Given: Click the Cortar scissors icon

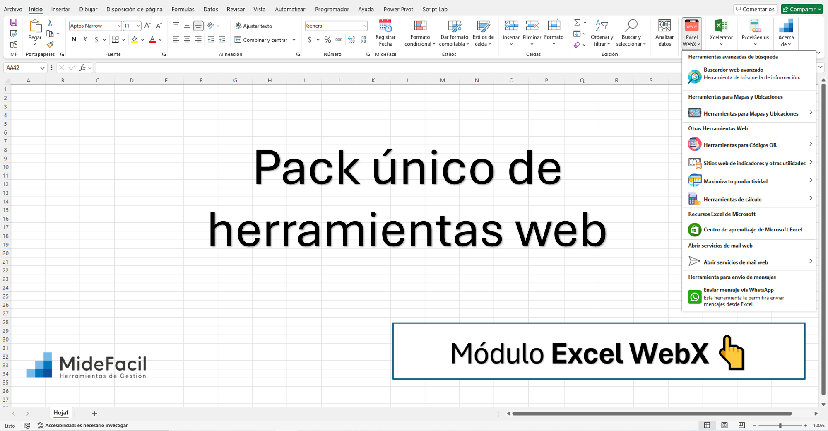Looking at the screenshot, I should tap(50, 23).
